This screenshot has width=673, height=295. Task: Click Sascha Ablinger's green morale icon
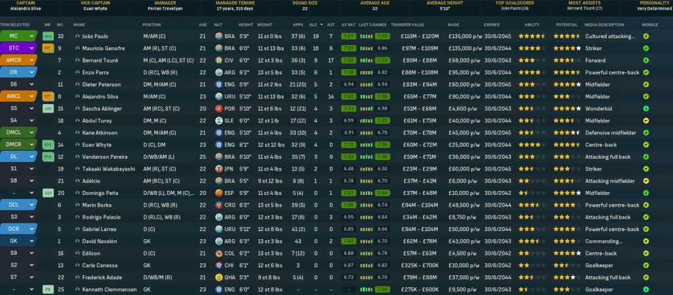pyautogui.click(x=645, y=108)
